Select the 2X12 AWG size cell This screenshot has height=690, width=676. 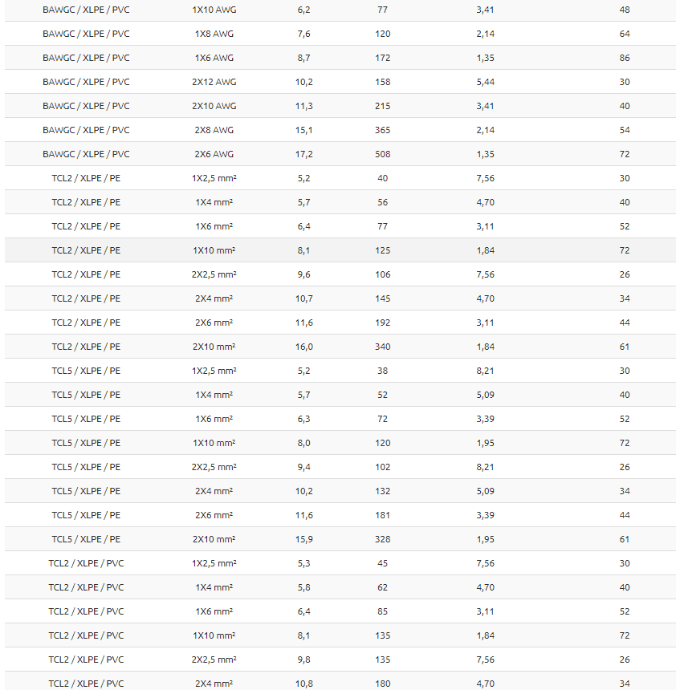[x=214, y=82]
